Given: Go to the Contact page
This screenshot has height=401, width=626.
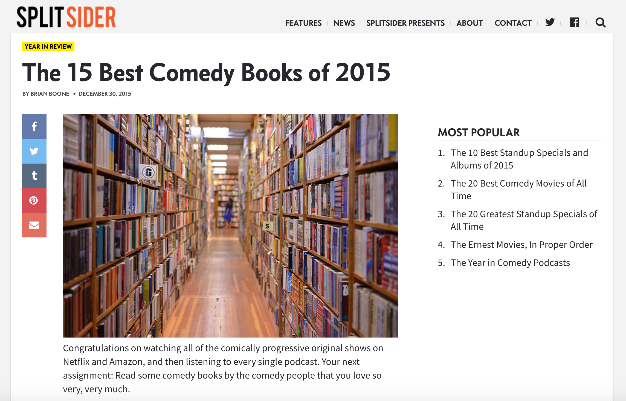Looking at the screenshot, I should click(513, 23).
